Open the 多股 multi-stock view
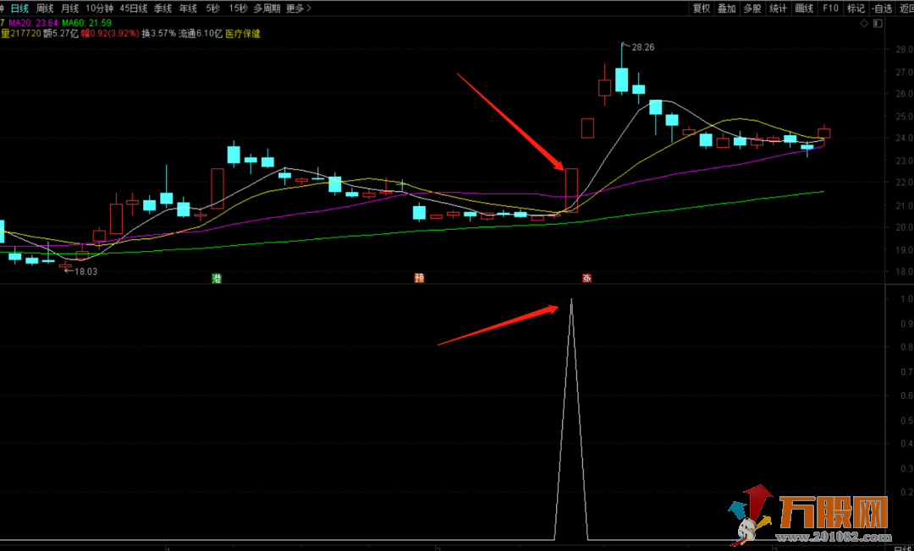The height and width of the screenshot is (551, 914). (752, 8)
